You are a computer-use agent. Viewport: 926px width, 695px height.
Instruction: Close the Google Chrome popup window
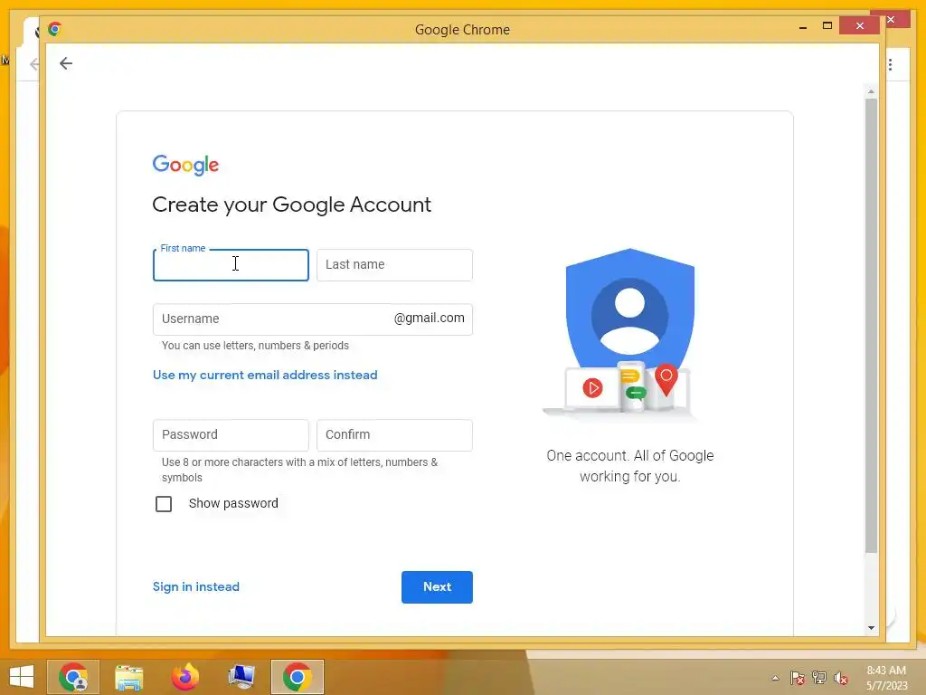[860, 26]
